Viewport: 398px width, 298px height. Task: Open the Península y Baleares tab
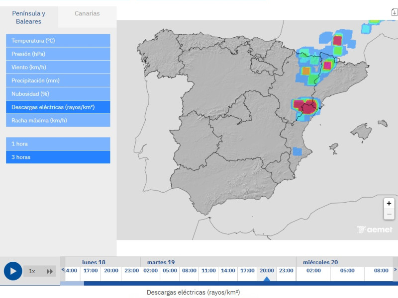28,17
